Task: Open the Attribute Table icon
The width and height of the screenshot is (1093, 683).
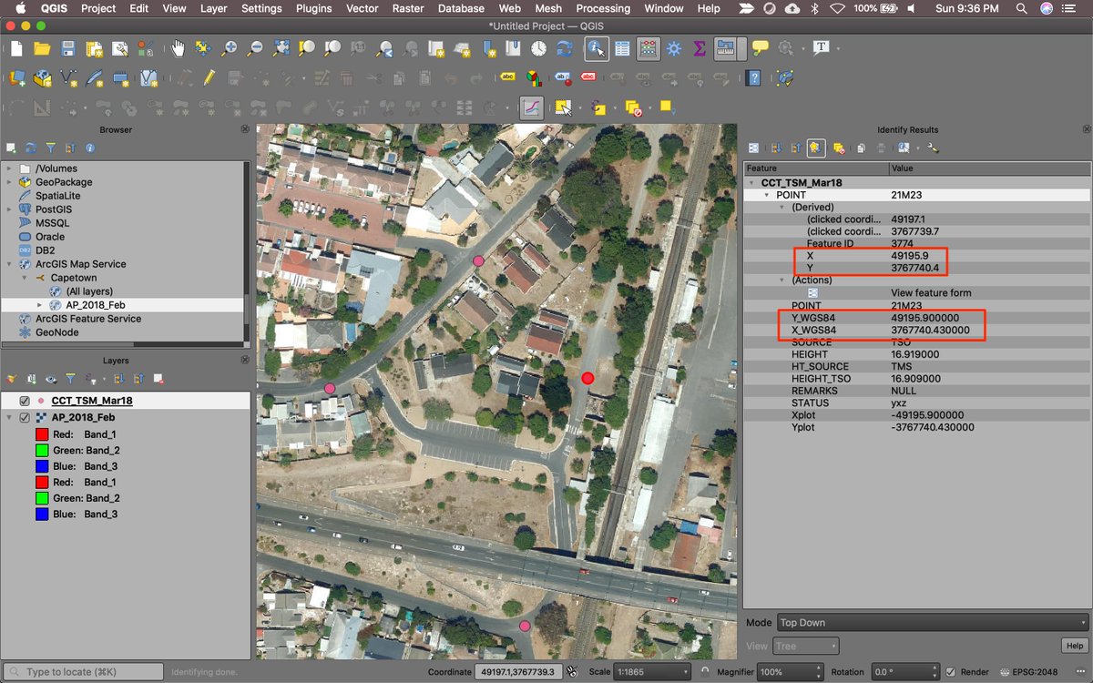Action: (x=622, y=49)
